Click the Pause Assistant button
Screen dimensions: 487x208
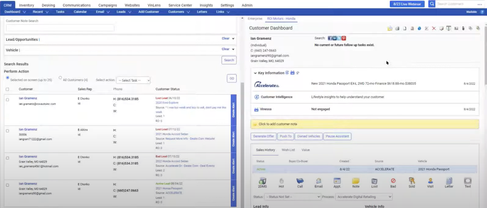[337, 136]
